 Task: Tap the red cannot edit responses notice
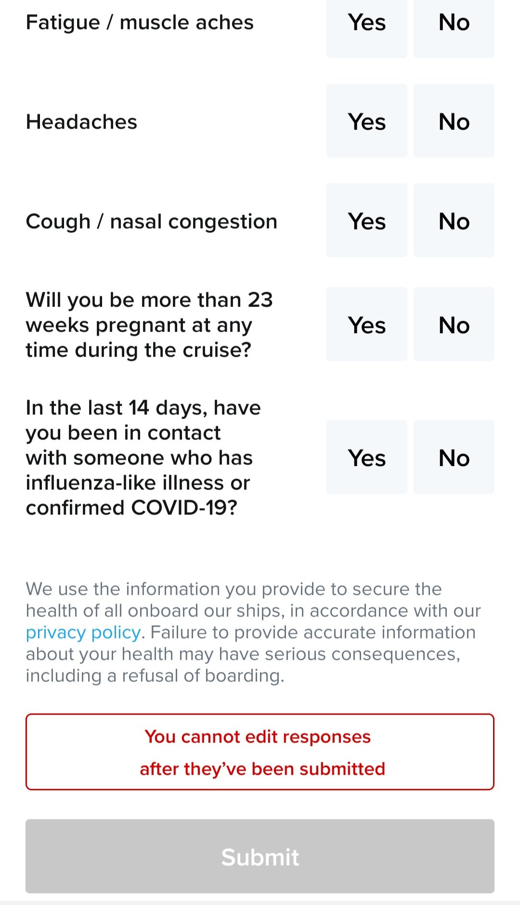(260, 752)
